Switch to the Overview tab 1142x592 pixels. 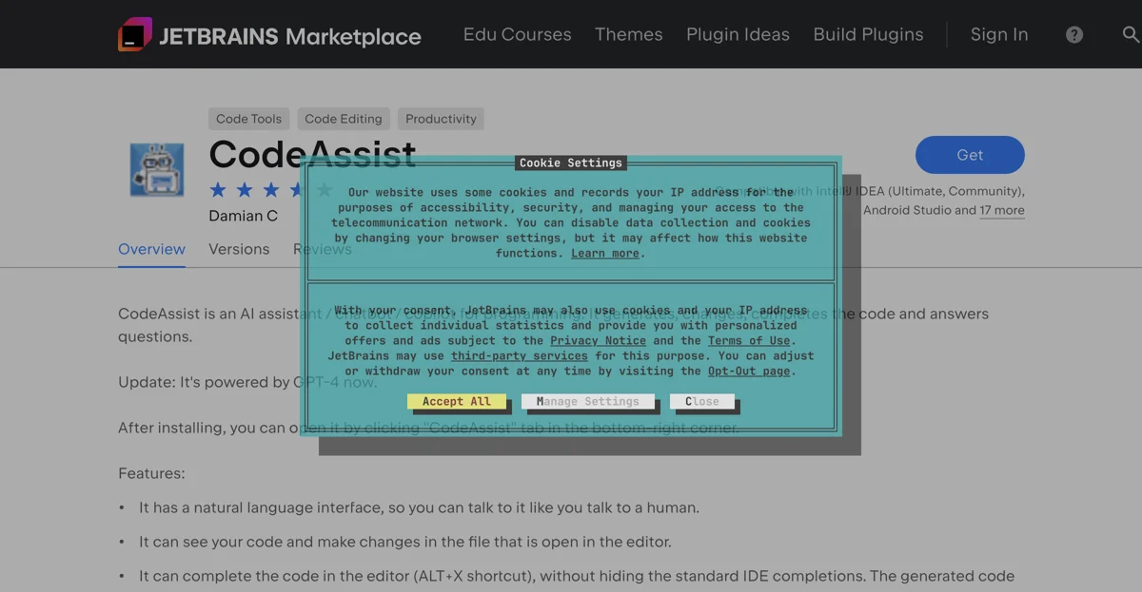tap(151, 249)
